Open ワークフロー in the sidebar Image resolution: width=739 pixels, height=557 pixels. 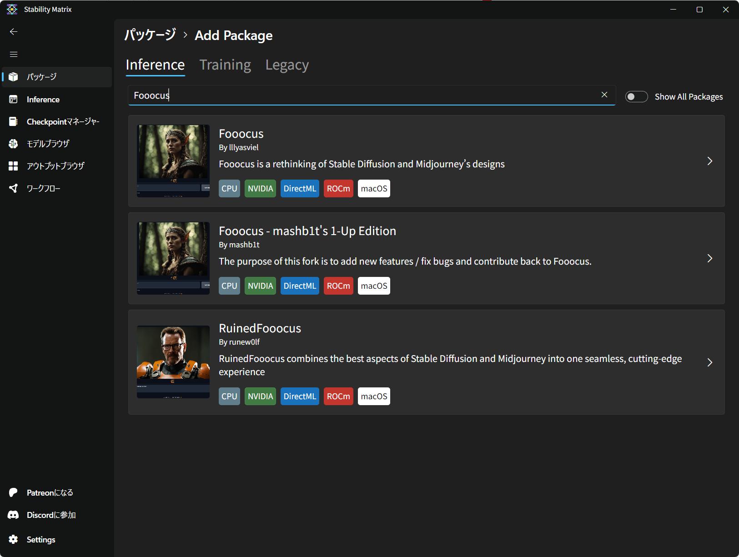coord(43,188)
